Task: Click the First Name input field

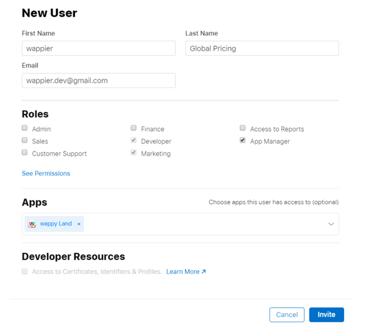Action: [x=98, y=48]
